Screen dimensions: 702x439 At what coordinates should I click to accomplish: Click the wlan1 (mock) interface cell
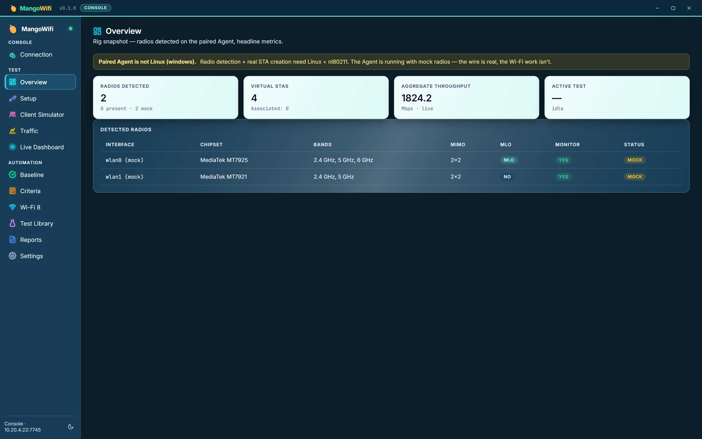(124, 177)
